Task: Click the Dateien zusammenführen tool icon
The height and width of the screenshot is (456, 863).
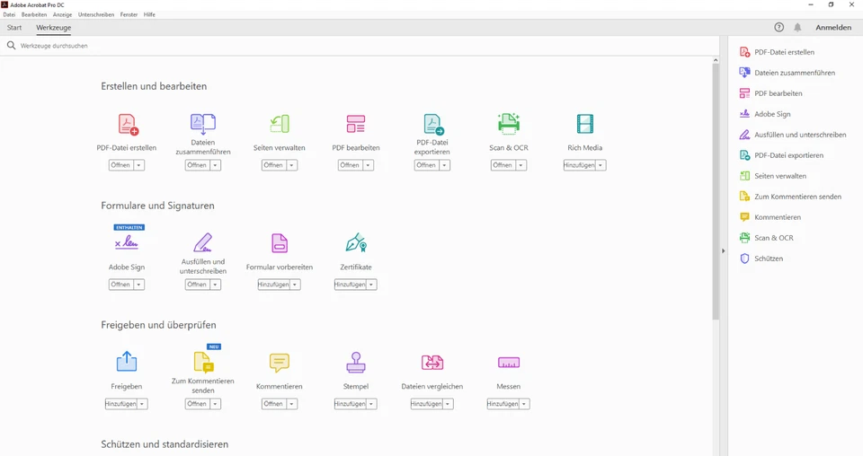Action: click(x=203, y=124)
